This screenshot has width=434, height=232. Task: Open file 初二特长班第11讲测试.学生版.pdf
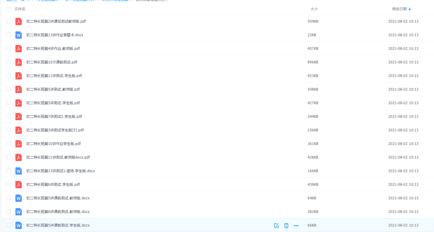click(54, 76)
